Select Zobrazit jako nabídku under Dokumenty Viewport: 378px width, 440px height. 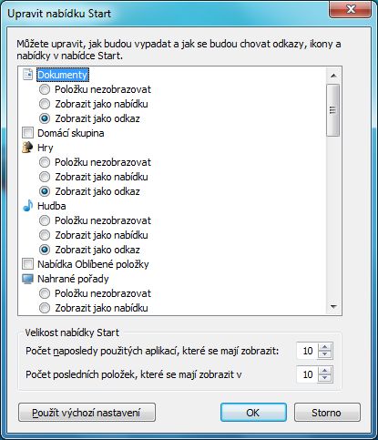coord(45,104)
